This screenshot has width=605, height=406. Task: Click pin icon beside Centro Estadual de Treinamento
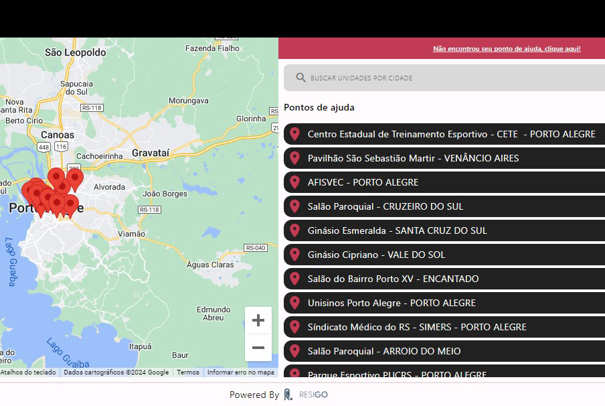click(294, 134)
